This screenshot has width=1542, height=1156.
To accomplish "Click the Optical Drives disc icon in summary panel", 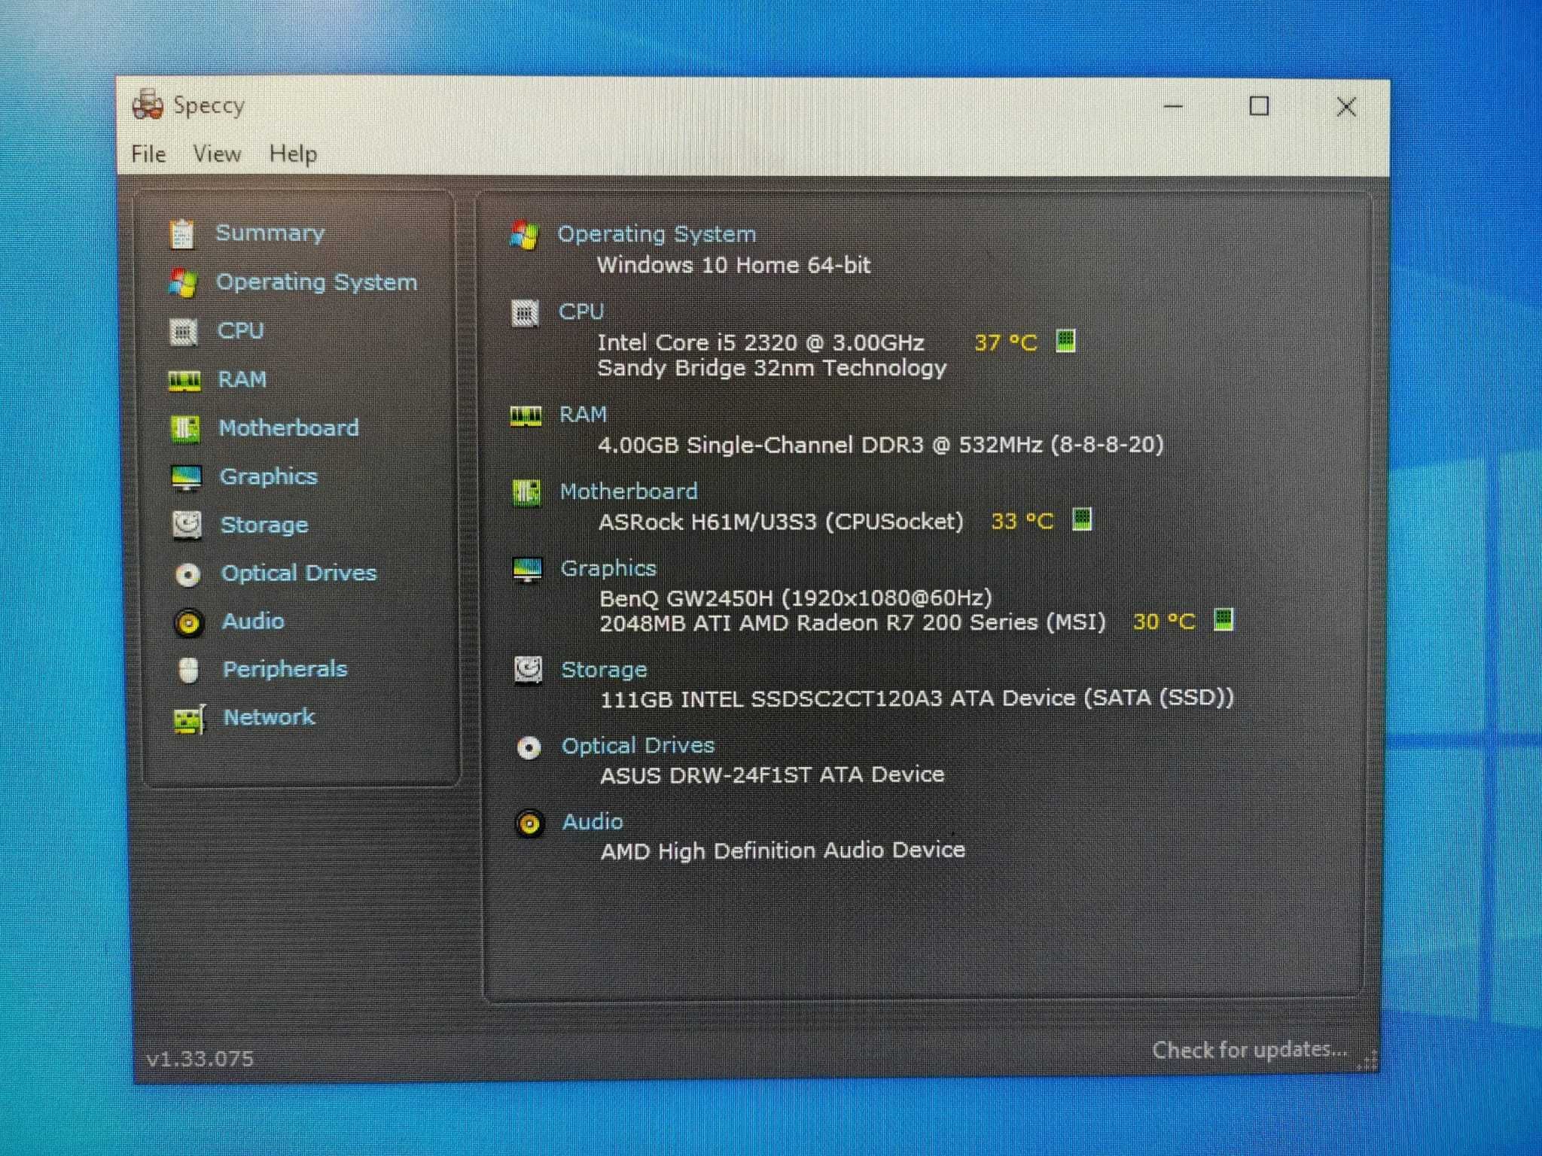I will [x=529, y=747].
